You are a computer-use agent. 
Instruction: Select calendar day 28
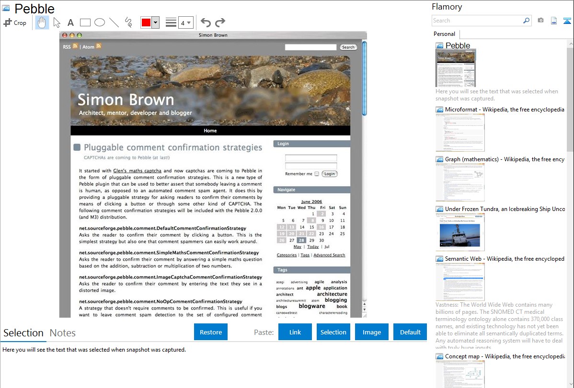coord(301,240)
